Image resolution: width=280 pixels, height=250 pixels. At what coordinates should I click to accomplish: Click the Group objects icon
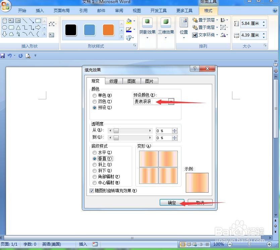[x=223, y=27]
